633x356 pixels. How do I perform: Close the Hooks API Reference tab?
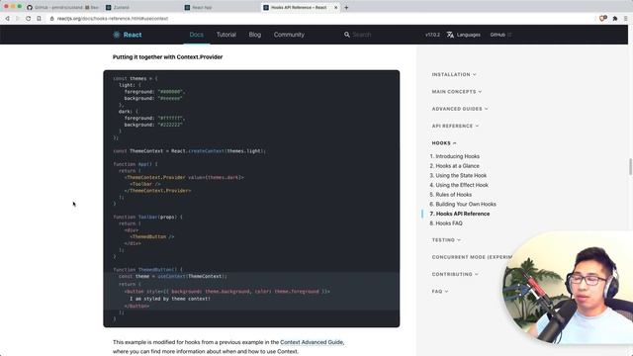(335, 7)
